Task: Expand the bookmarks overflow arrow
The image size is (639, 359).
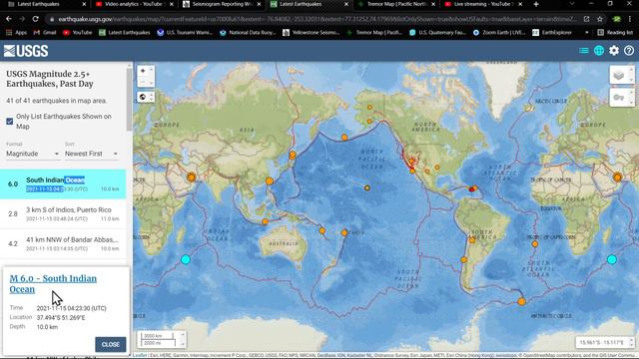Action: [587, 33]
